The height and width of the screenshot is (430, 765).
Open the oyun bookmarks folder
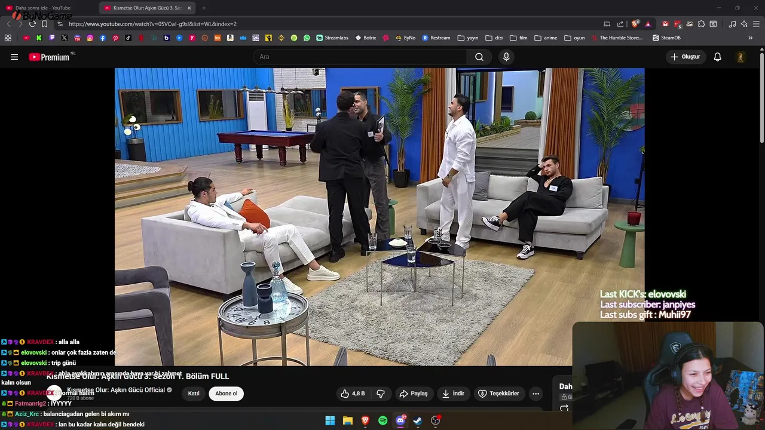(574, 38)
